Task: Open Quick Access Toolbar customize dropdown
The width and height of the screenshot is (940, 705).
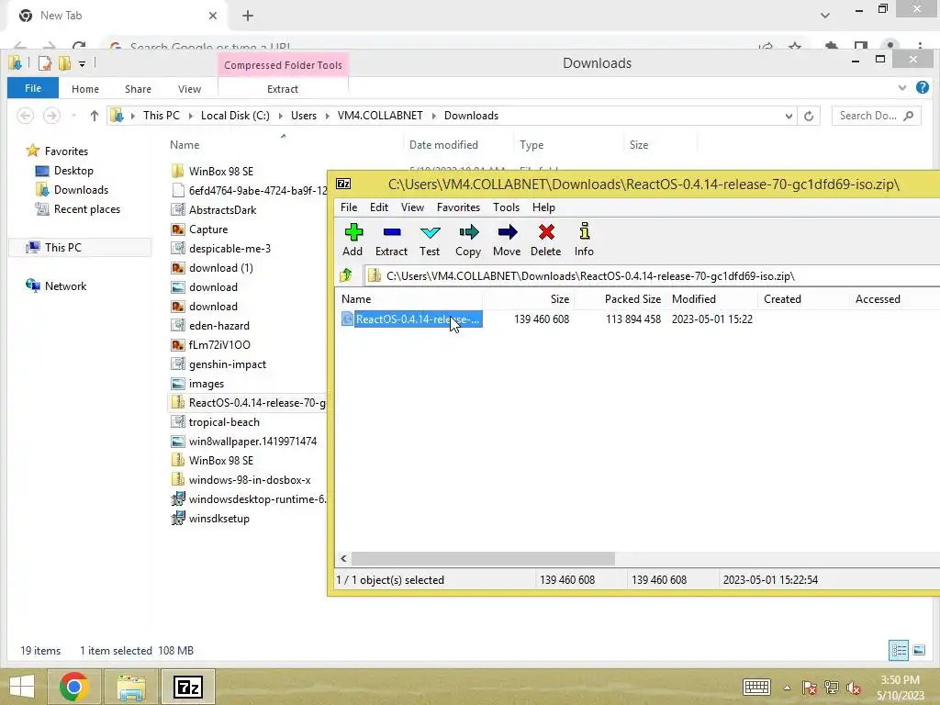Action: (x=82, y=63)
